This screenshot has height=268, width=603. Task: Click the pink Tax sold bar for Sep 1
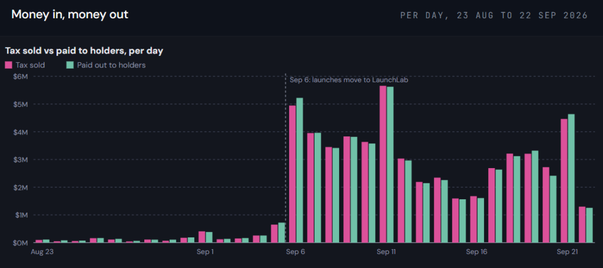tap(202, 237)
